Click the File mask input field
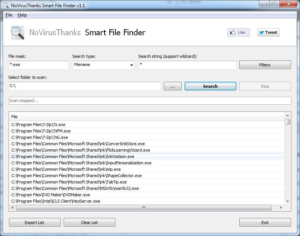 (x=39, y=65)
